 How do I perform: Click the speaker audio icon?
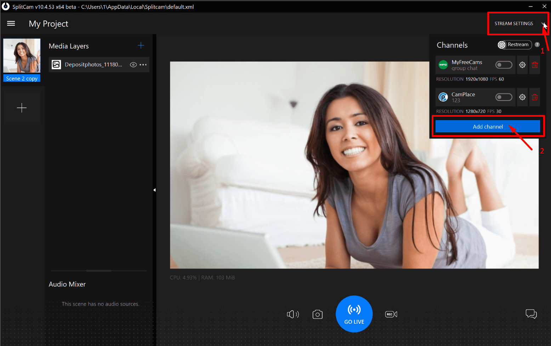pos(292,314)
